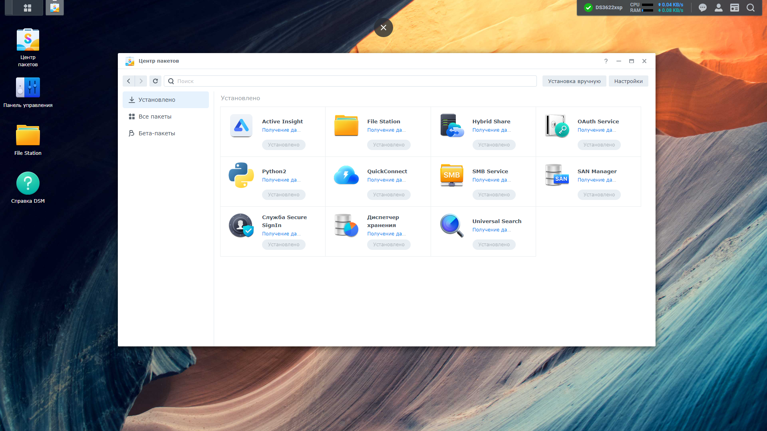Click the Установка вручную button

(x=574, y=81)
